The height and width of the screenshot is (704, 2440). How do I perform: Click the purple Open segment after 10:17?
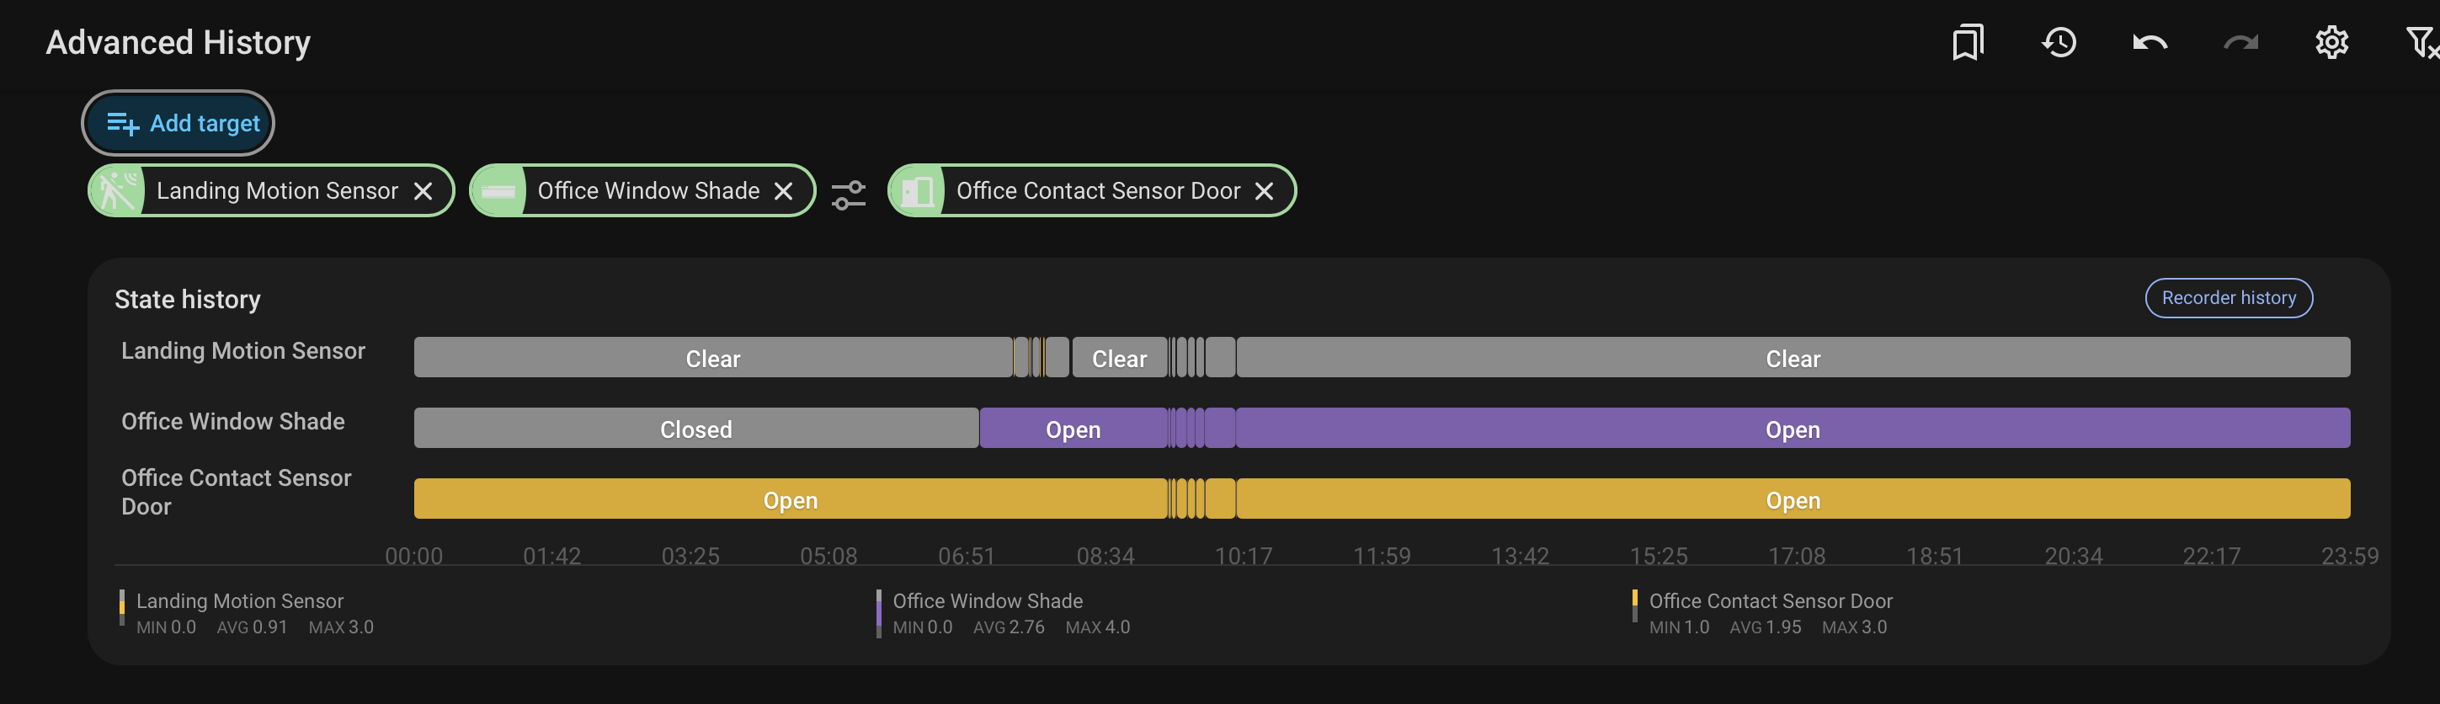(1793, 429)
